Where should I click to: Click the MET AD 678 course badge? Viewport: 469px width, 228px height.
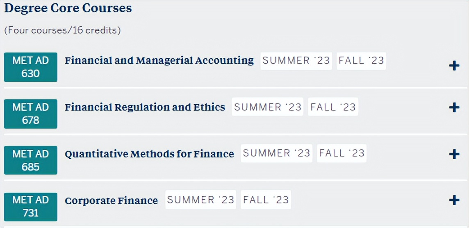(31, 114)
